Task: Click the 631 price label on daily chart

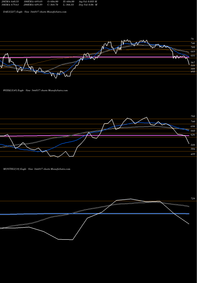Action: (193, 55)
